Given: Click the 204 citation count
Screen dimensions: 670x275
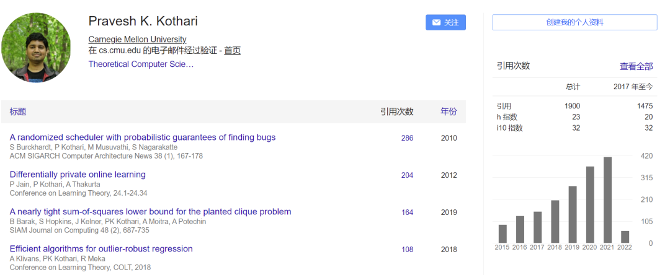Looking at the screenshot, I should [407, 175].
